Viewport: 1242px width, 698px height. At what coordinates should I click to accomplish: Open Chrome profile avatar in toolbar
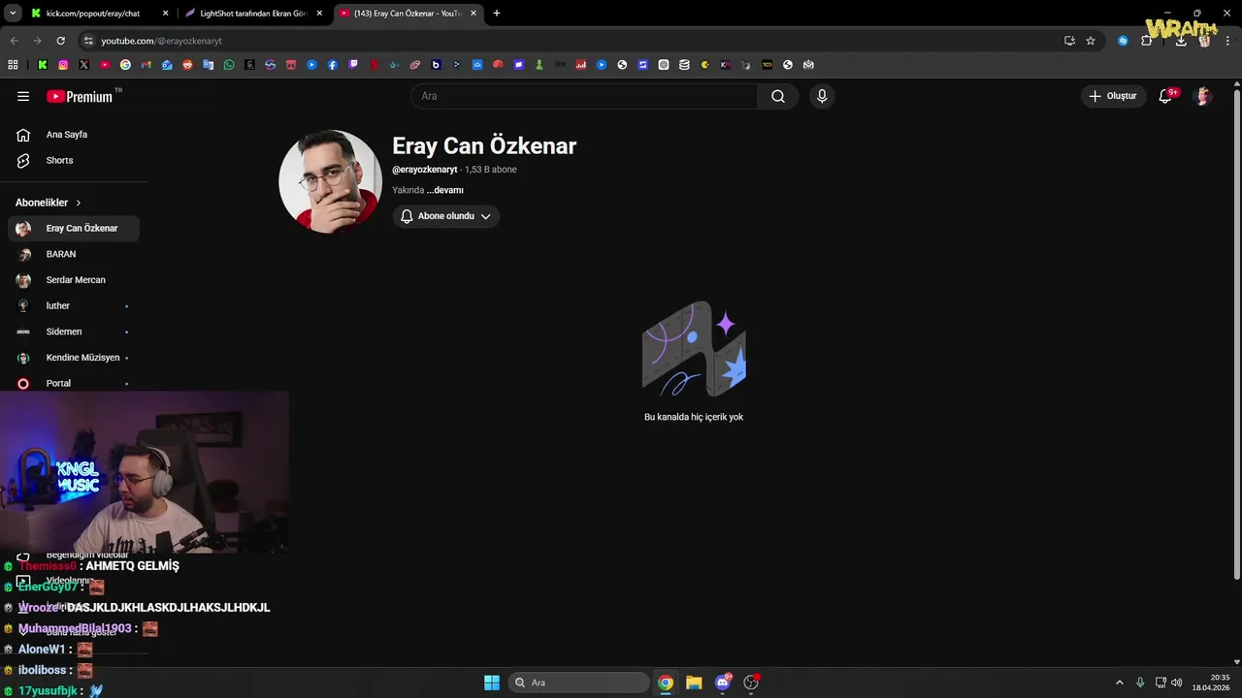click(x=1204, y=41)
